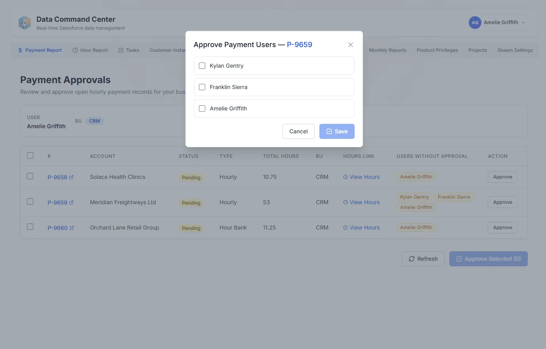Click the Data Command Center logo icon
Screen dimensions: 546x349
pos(25,23)
